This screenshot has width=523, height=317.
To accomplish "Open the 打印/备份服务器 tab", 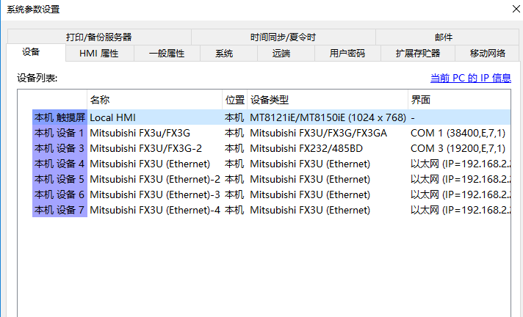I will [x=98, y=37].
